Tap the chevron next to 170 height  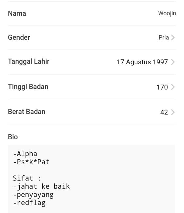[173, 87]
